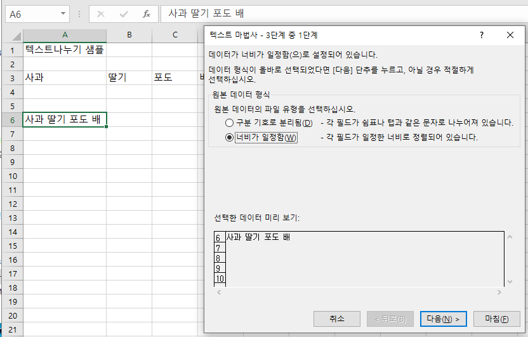The image size is (528, 337).
Task: Select row header 6
Action: [x=13, y=120]
